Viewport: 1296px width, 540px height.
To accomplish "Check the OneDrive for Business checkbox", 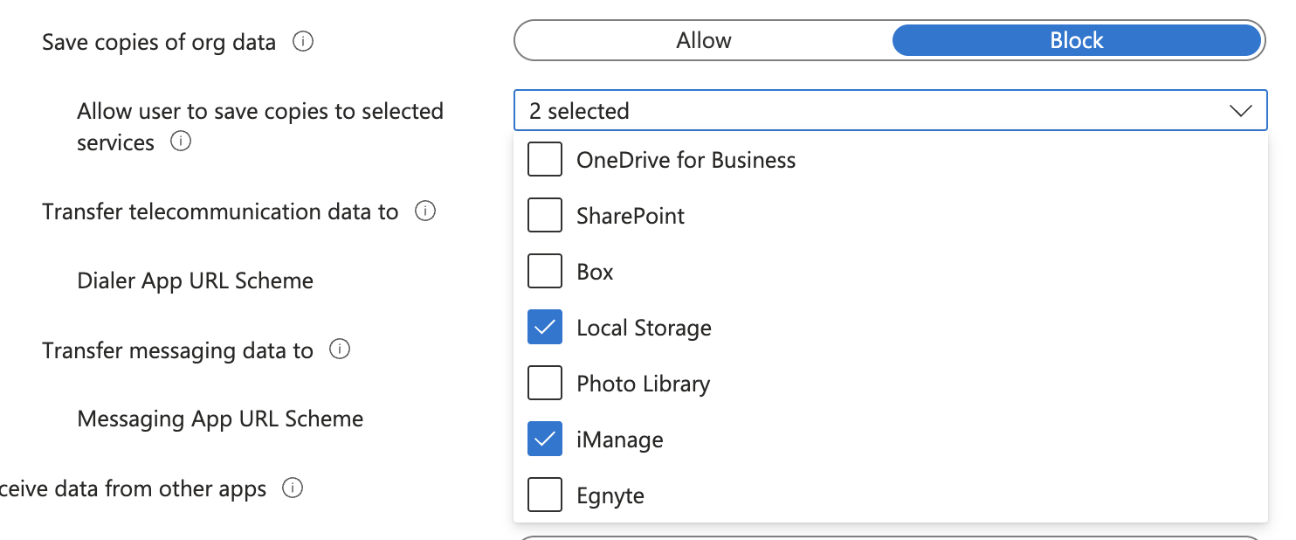I will 545,160.
